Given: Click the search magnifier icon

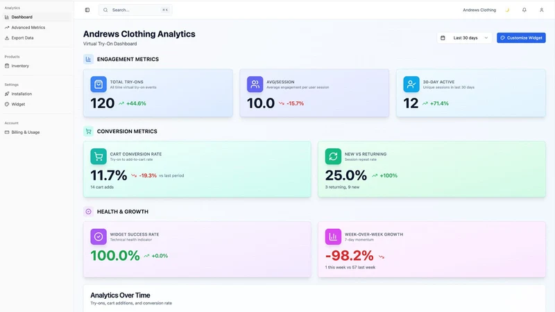Looking at the screenshot, I should (105, 10).
